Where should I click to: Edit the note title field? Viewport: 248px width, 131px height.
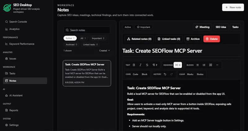point(181,51)
